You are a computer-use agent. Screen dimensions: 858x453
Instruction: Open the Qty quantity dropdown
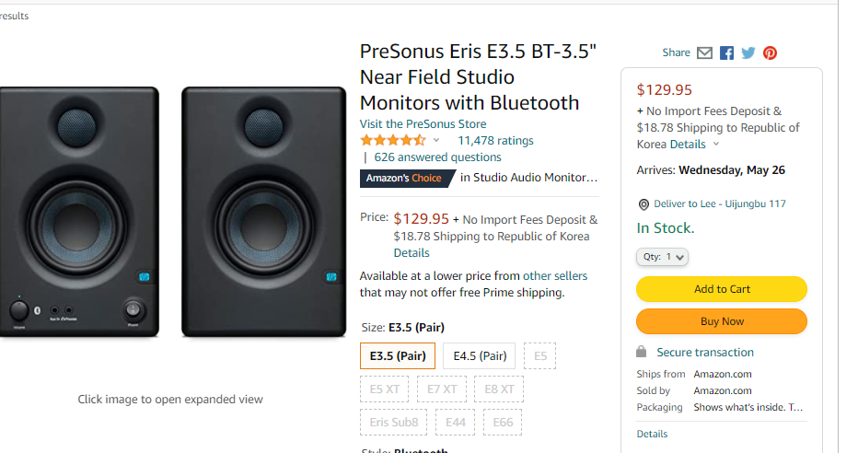[662, 258]
